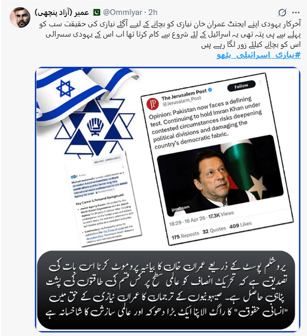
Task: Click the vertical dots beside the Follow button
Action: [x=260, y=82]
